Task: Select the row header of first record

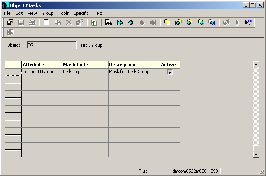Action: [x=13, y=72]
